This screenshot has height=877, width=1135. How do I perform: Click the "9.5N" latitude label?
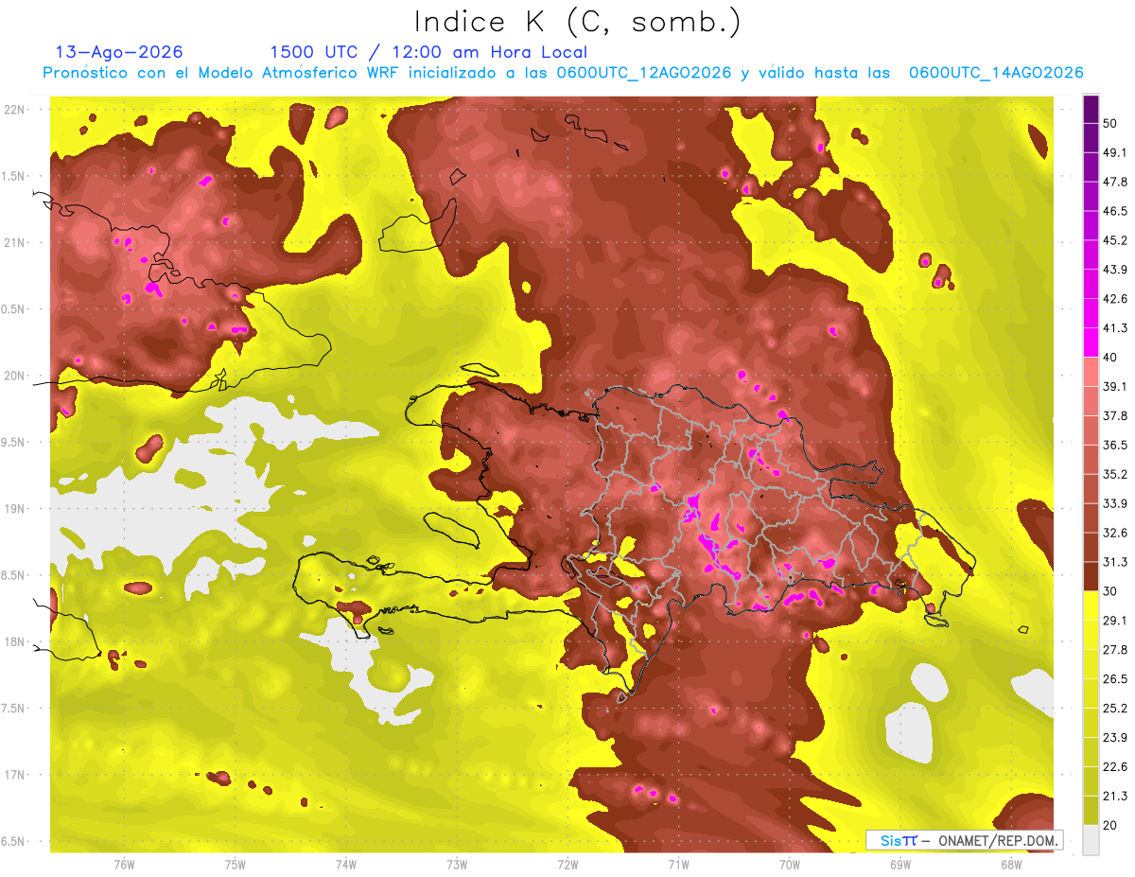click(14, 443)
